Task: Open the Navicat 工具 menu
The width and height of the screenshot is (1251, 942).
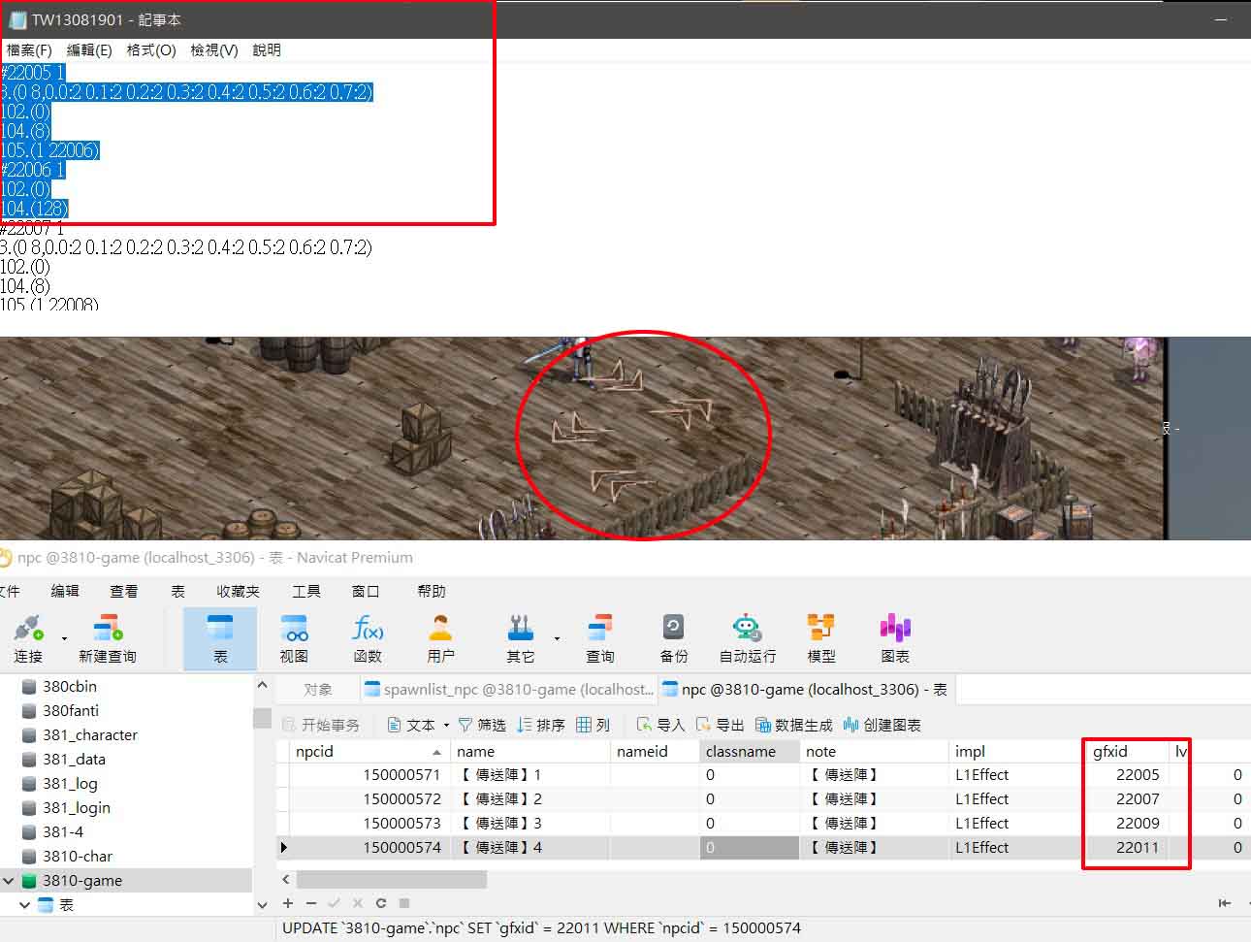Action: click(x=306, y=591)
